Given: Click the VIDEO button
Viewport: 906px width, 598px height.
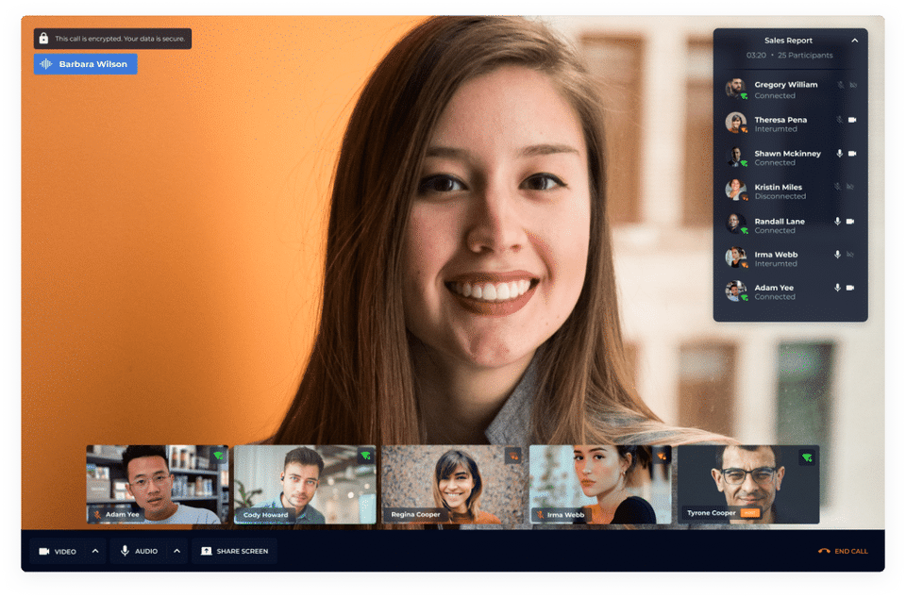Looking at the screenshot, I should [58, 551].
